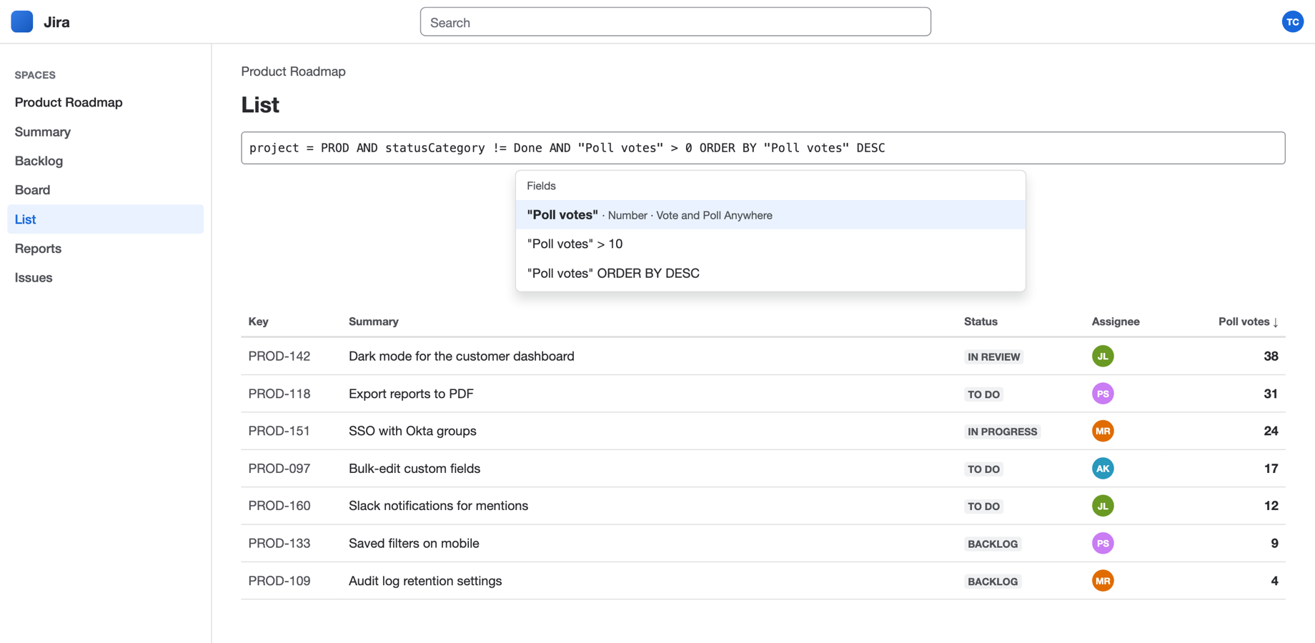Screen dimensions: 1315x643
Task: Choose the "Poll votes" Number field suggestion
Action: pos(770,215)
